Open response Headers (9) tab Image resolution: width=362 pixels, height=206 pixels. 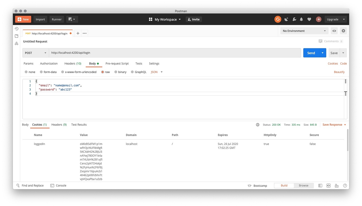[x=59, y=125]
